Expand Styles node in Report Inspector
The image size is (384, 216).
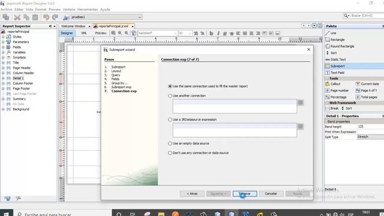(x=3, y=37)
